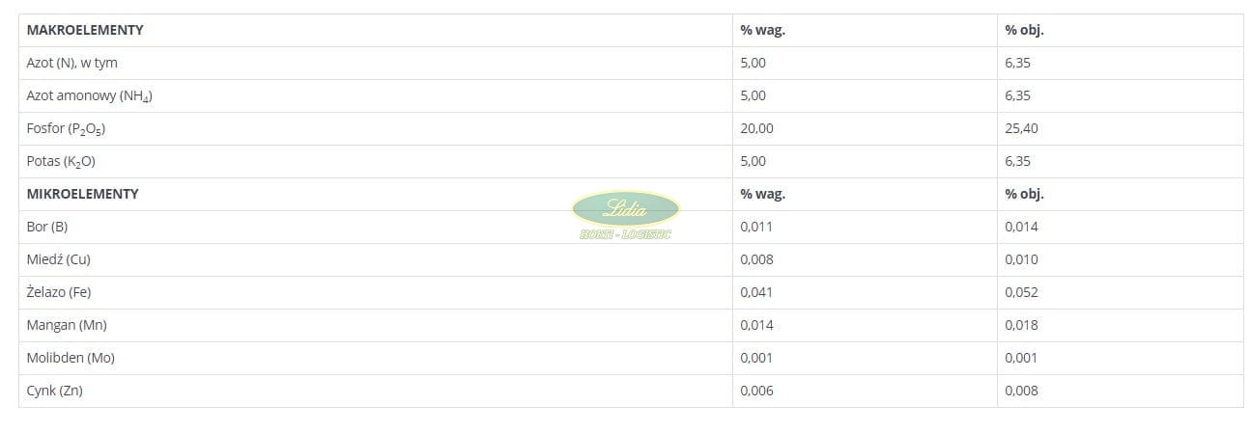The width and height of the screenshot is (1251, 432).
Task: Click the 20,00 value for Fosfor
Action: (756, 128)
